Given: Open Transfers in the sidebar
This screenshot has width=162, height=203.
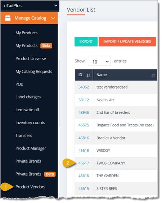Looking at the screenshot, I should click(24, 135).
